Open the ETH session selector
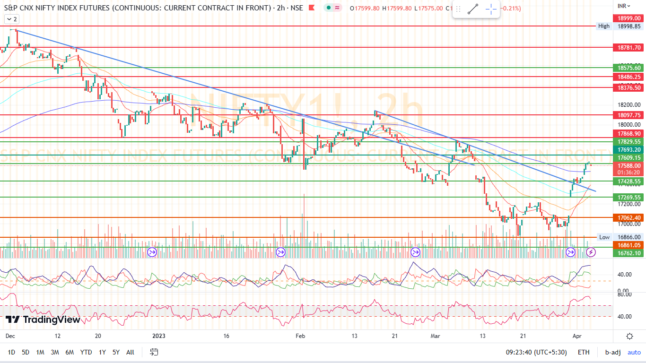This screenshot has width=646, height=363. coord(584,352)
